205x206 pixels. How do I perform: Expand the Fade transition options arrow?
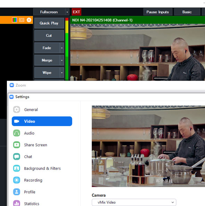(62, 48)
